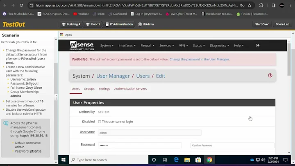
Task: Click the Start Over button
Action: click(x=262, y=24)
